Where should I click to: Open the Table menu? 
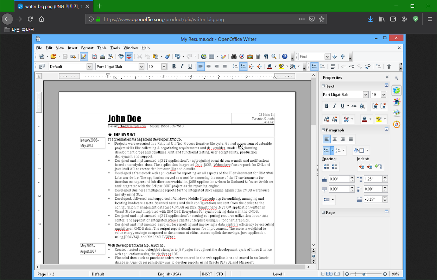(102, 48)
